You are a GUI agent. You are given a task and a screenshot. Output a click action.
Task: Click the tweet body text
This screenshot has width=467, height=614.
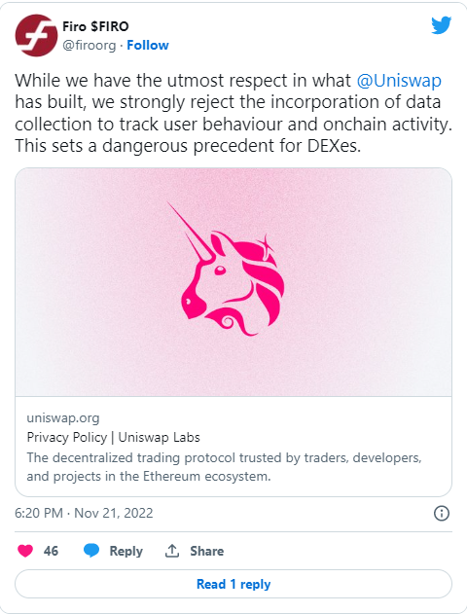(x=233, y=113)
